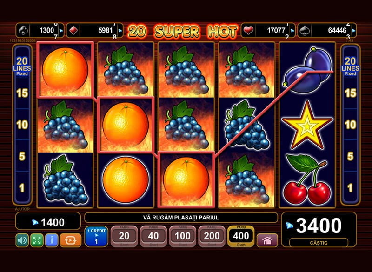
Task: Choose the 100 bet button
Action: 182,236
